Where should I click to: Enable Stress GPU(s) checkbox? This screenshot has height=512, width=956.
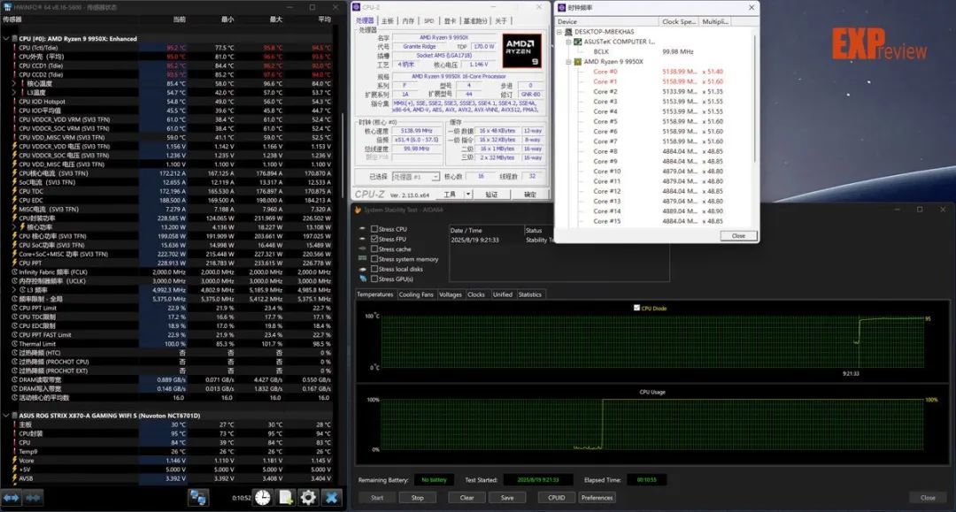[374, 279]
